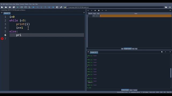The image size is (172, 96).
Task: Open the Help menu
Action: [x=36, y=4]
